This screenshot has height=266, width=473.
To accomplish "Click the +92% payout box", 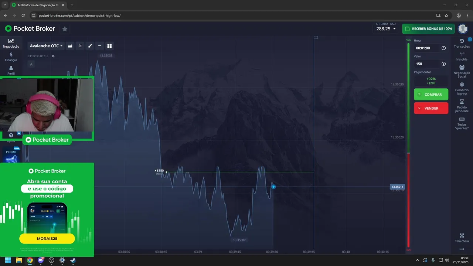I will [431, 81].
